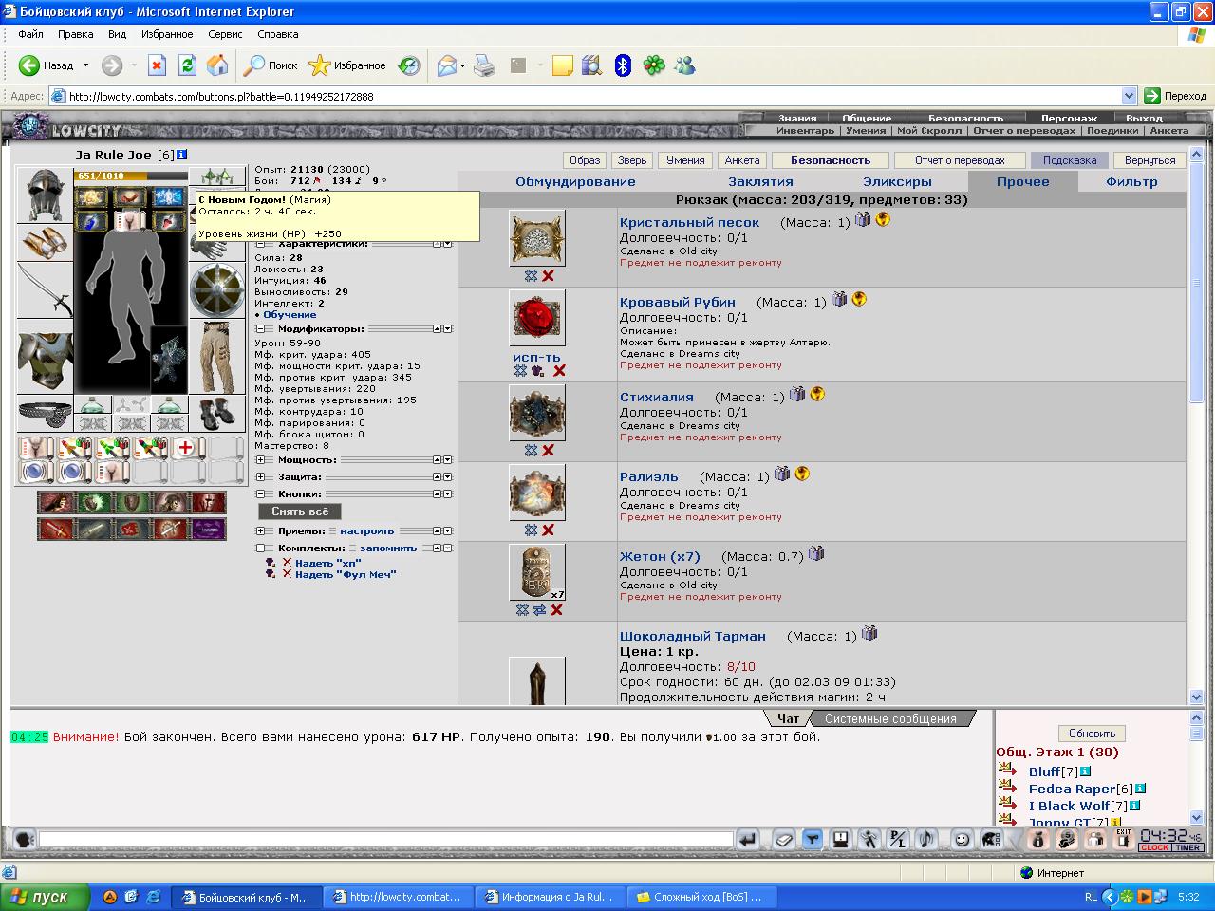This screenshot has height=911, width=1215.
Task: Expand the Защита section
Action: point(260,477)
